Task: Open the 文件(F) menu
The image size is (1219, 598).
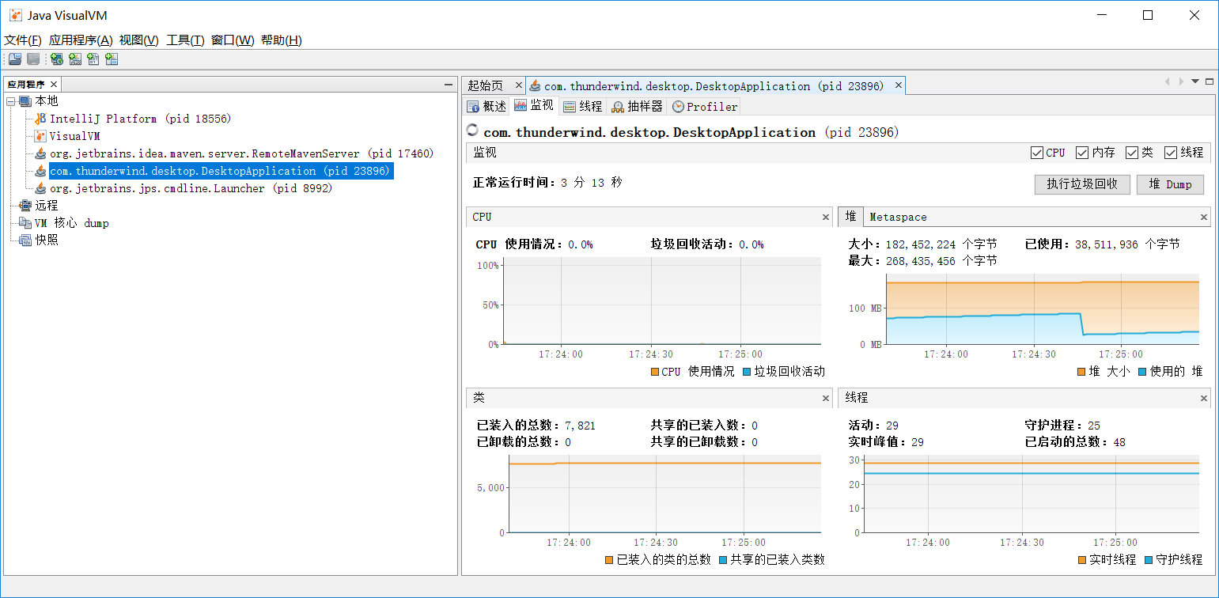Action: tap(23, 40)
